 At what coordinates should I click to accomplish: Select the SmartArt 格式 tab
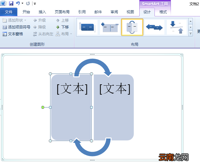(x=163, y=12)
